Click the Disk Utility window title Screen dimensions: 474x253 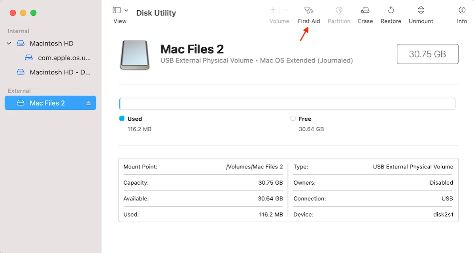click(x=156, y=13)
